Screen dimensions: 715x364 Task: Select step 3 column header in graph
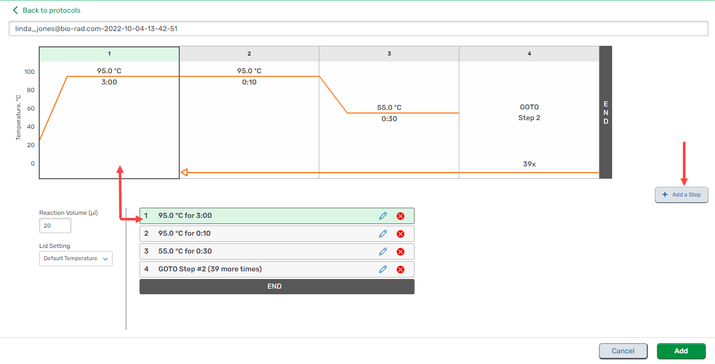389,53
